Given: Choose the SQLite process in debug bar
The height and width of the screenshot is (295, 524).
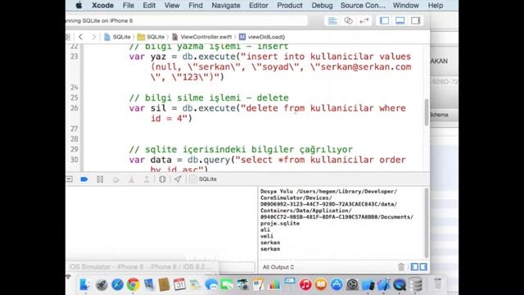Looking at the screenshot, I should pos(203,179).
